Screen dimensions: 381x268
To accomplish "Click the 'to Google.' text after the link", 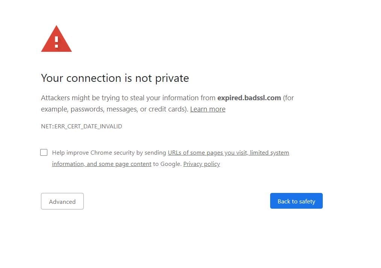I will (x=167, y=164).
